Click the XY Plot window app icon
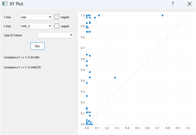Screen dimensions: 196x135 click(5, 4)
